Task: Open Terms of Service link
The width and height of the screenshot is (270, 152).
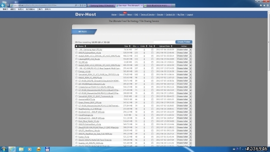Action: tap(147, 15)
